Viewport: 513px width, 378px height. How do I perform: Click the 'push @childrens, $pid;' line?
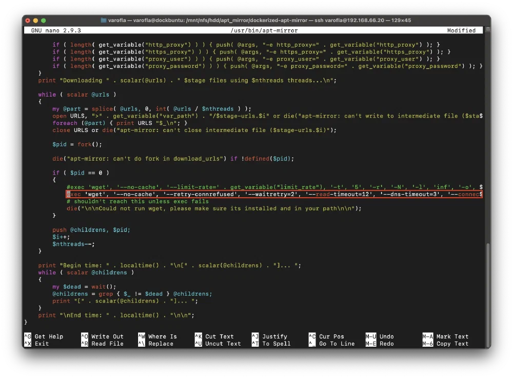91,230
